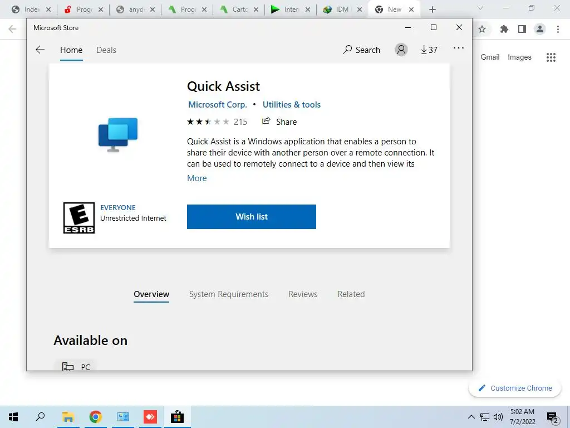Open the Google apps grid icon
This screenshot has width=570, height=428.
[x=551, y=57]
